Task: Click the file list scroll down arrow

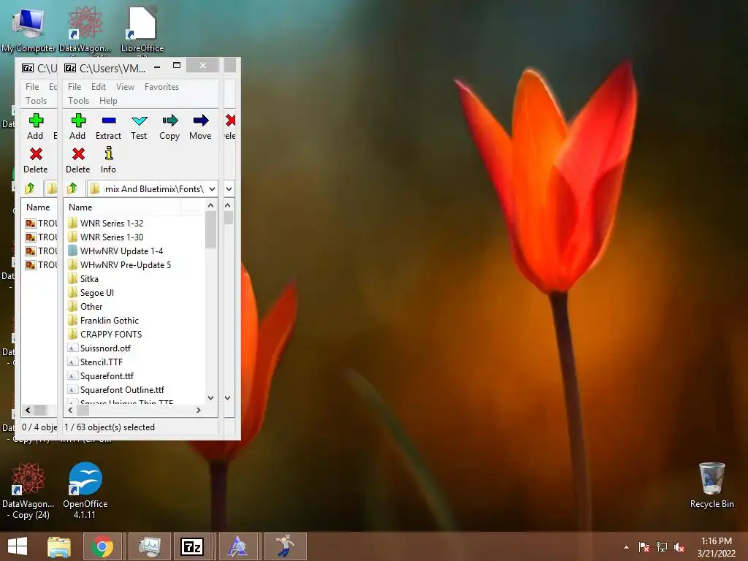Action: click(211, 398)
